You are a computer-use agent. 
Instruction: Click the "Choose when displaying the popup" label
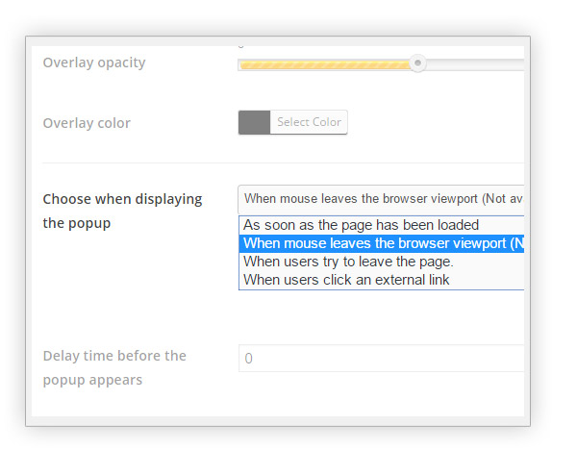coord(122,211)
